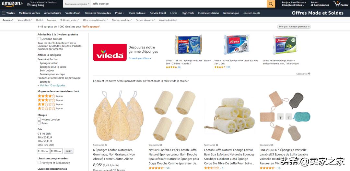Select the Ventes Flash nav item
This screenshot has width=350, height=171.
coord(73,13)
